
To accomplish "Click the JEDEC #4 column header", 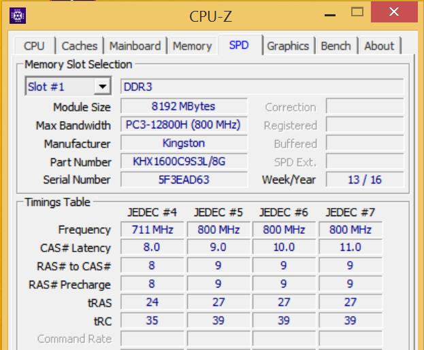I will click(x=152, y=212).
